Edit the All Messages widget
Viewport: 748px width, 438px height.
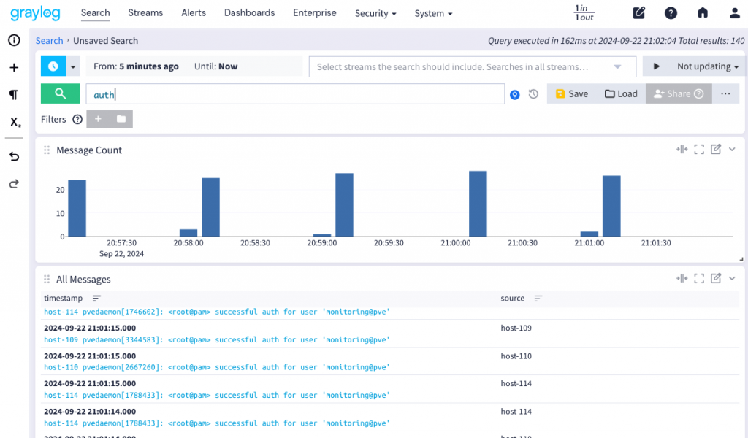716,278
